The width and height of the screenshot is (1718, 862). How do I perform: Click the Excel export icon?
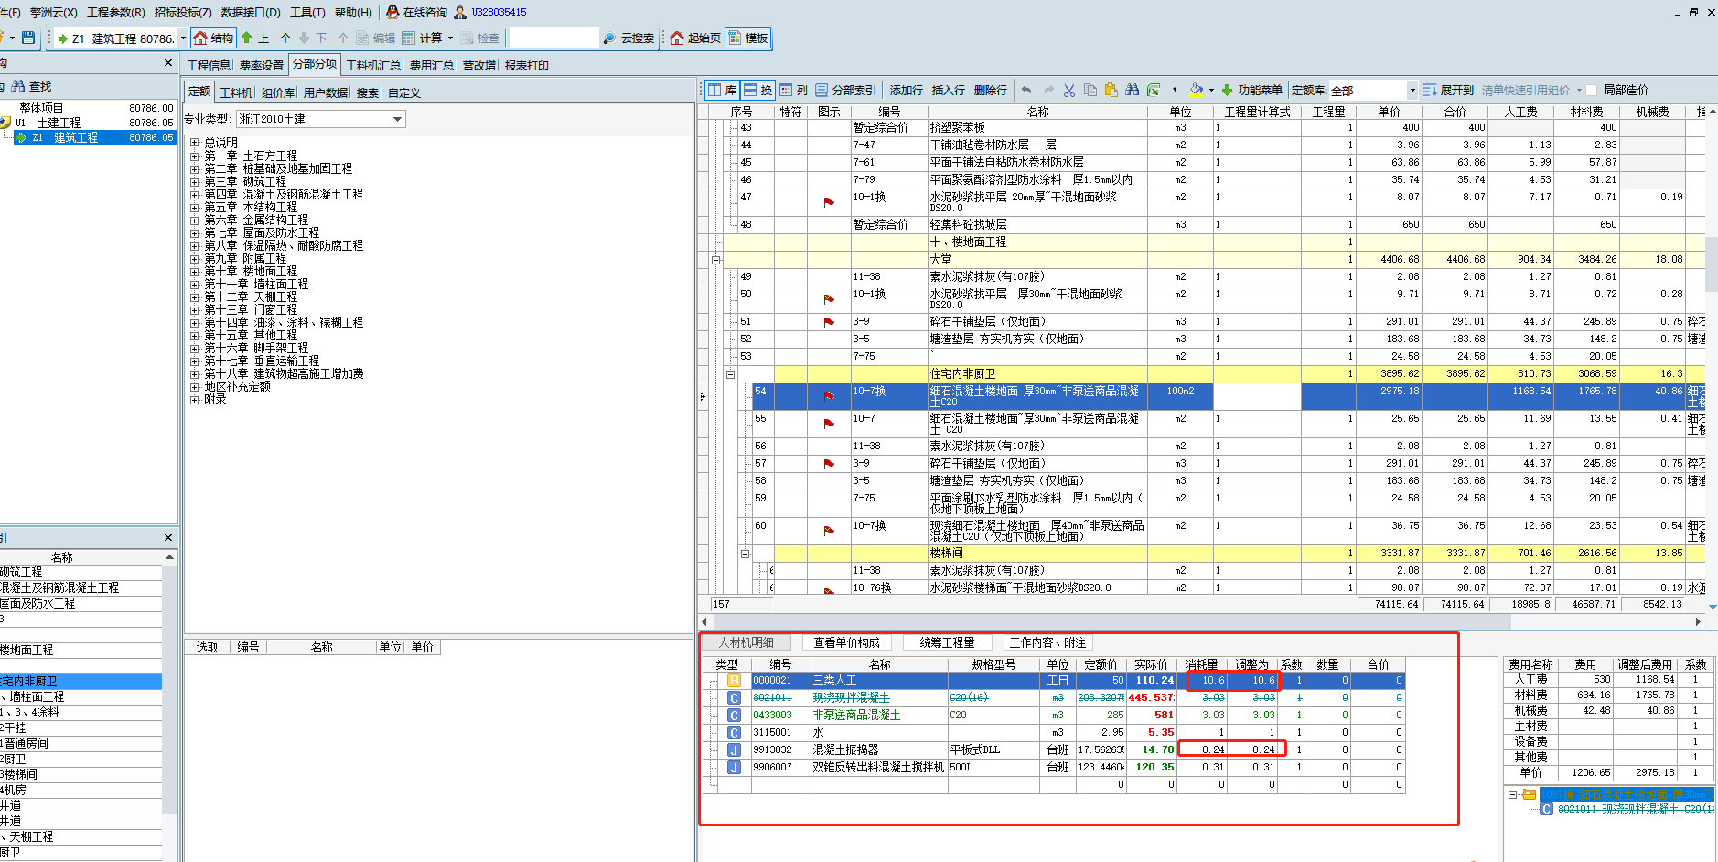1154,90
